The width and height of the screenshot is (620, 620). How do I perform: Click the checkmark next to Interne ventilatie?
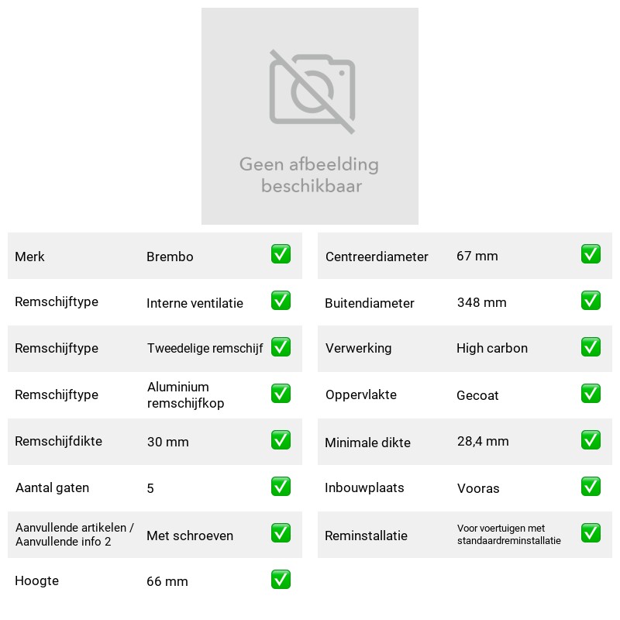pos(281,301)
